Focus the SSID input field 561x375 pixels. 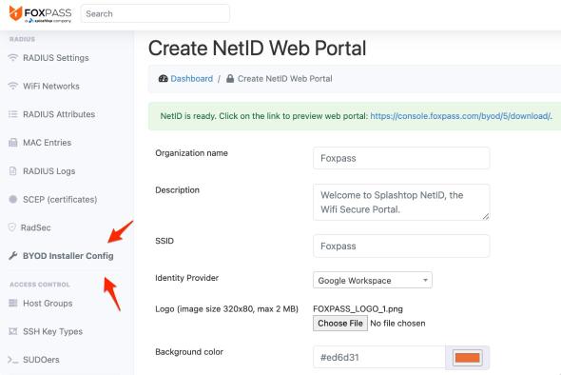point(401,247)
